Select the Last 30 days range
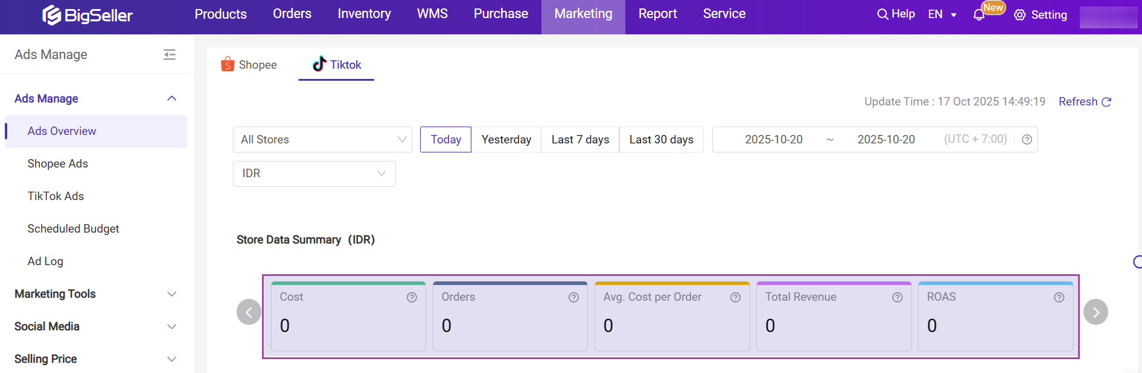1142x373 pixels. 661,140
